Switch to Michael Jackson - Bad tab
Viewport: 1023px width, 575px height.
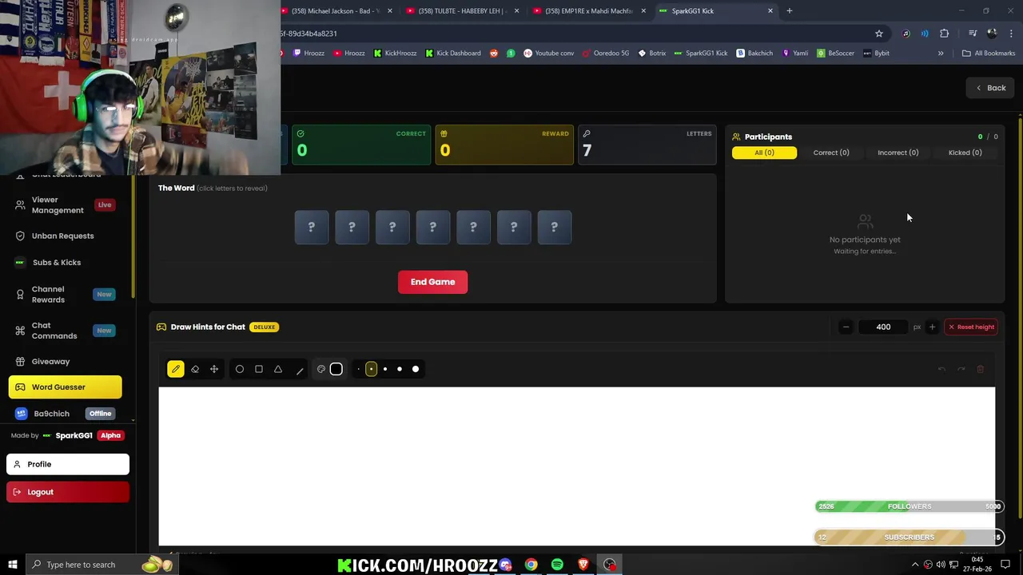pyautogui.click(x=336, y=11)
